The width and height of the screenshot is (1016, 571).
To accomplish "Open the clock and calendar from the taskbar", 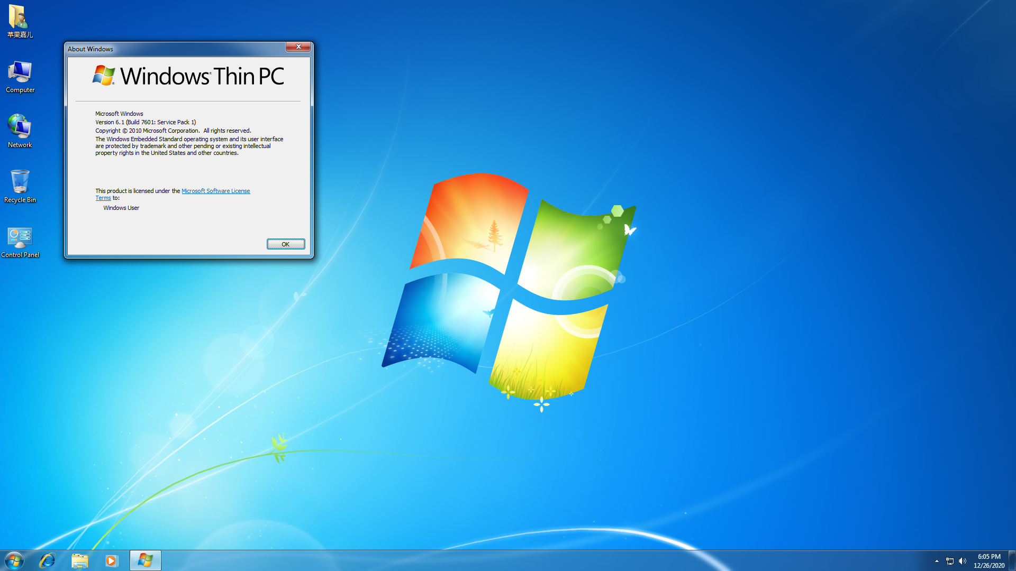I will (988, 560).
